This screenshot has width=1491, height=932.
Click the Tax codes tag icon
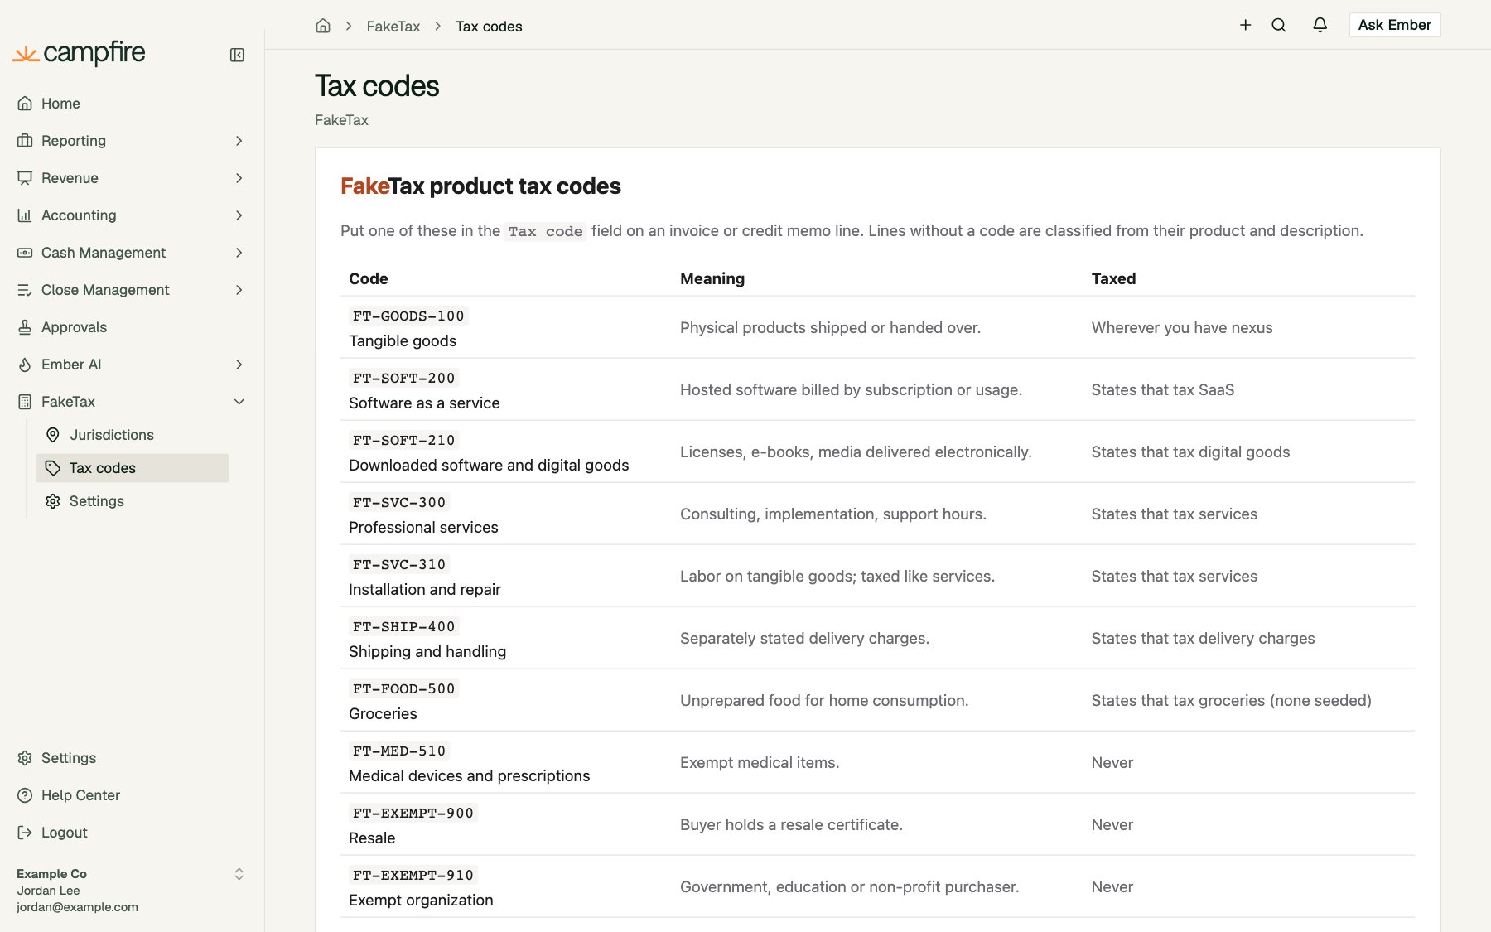(53, 468)
